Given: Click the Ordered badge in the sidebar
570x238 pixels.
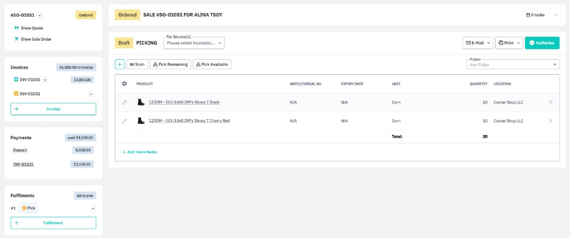Looking at the screenshot, I should (86, 15).
